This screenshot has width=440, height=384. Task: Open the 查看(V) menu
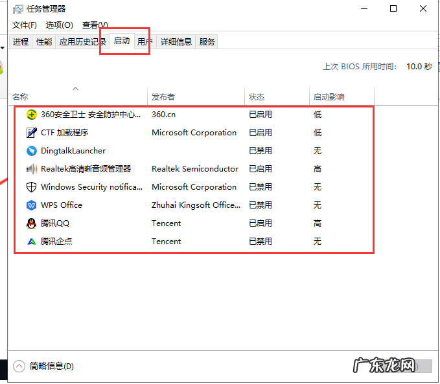tap(95, 25)
